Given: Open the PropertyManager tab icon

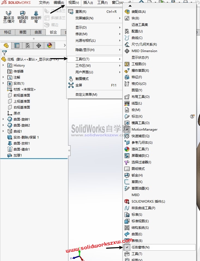Looking at the screenshot, I should pos(17,46).
